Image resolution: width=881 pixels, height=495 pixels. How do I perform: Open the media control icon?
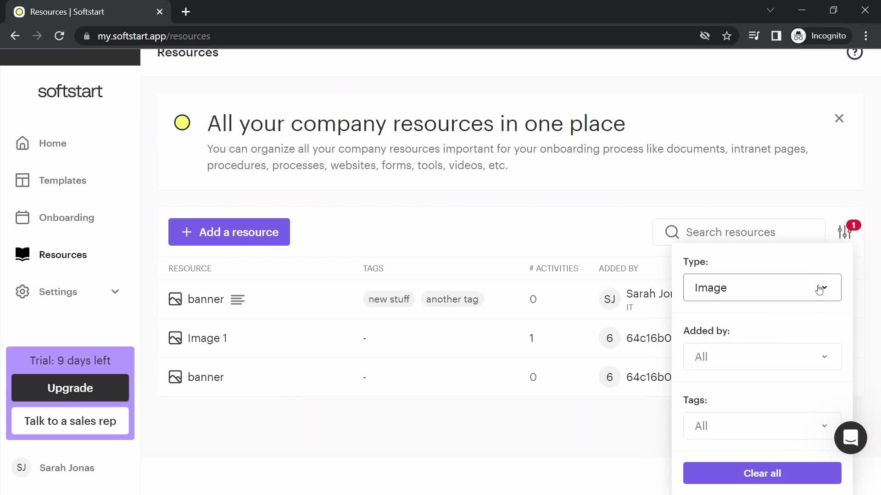(753, 36)
